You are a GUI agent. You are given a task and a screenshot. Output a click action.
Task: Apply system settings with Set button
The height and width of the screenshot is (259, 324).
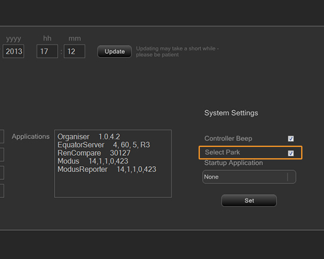click(x=249, y=200)
